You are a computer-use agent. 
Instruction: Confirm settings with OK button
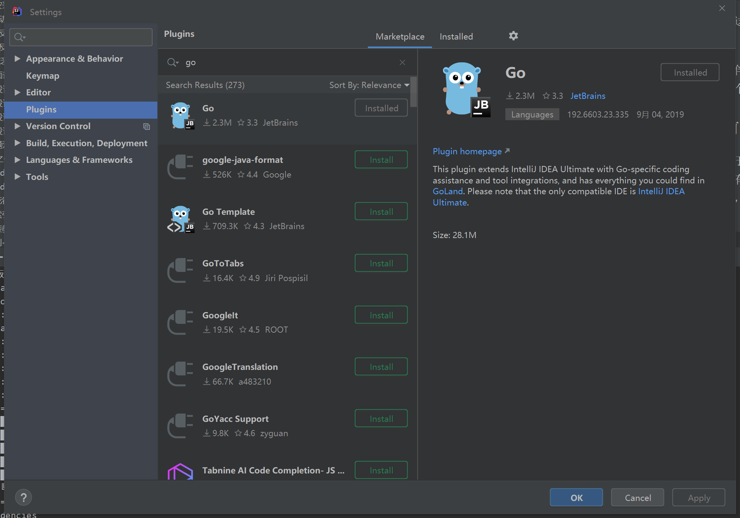point(576,497)
